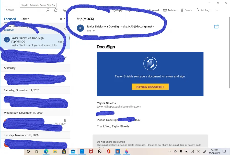Click the microphone tray icon

point(181,151)
